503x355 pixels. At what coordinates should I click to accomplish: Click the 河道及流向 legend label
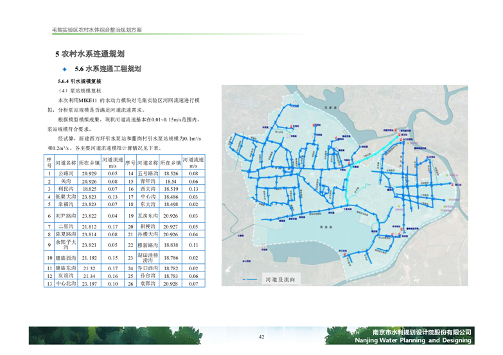(279, 281)
